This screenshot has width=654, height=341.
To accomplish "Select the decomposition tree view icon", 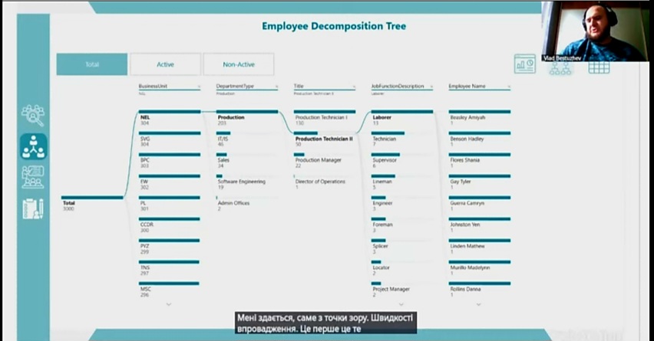I will (x=561, y=67).
